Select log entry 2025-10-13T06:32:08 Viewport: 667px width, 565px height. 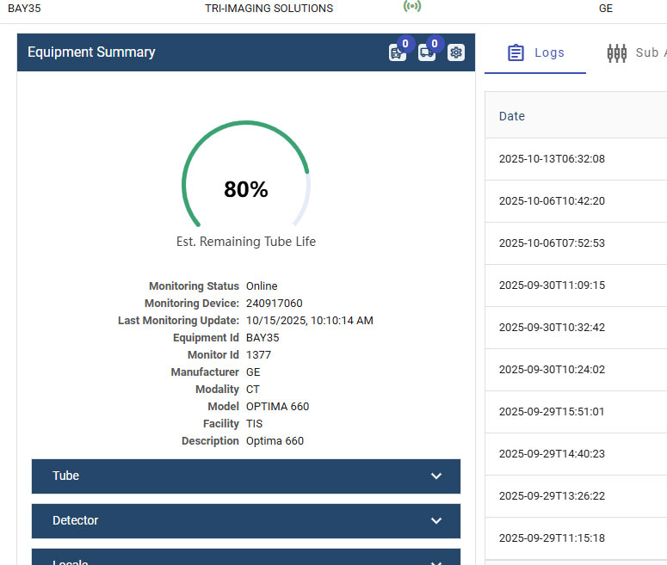(x=552, y=159)
